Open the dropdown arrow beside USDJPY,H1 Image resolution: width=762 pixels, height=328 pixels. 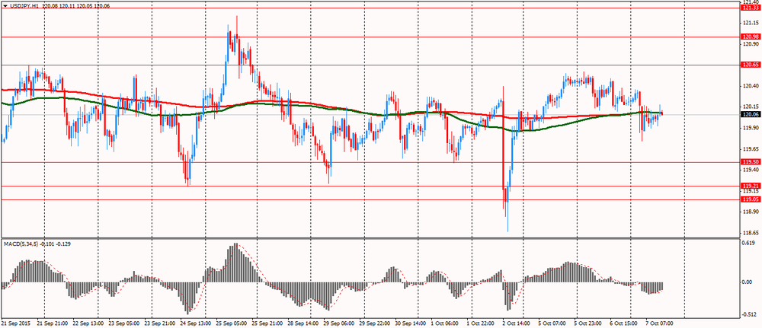click(5, 5)
